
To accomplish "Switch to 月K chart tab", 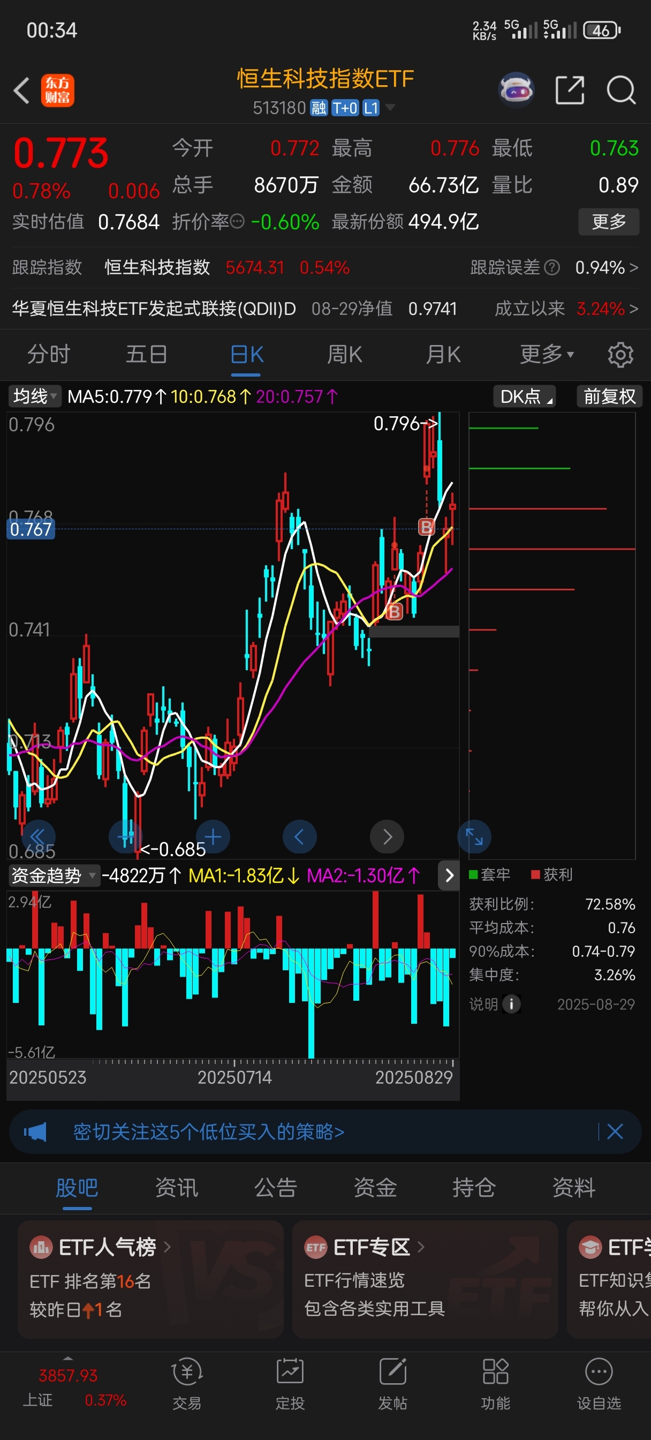I will [x=443, y=355].
